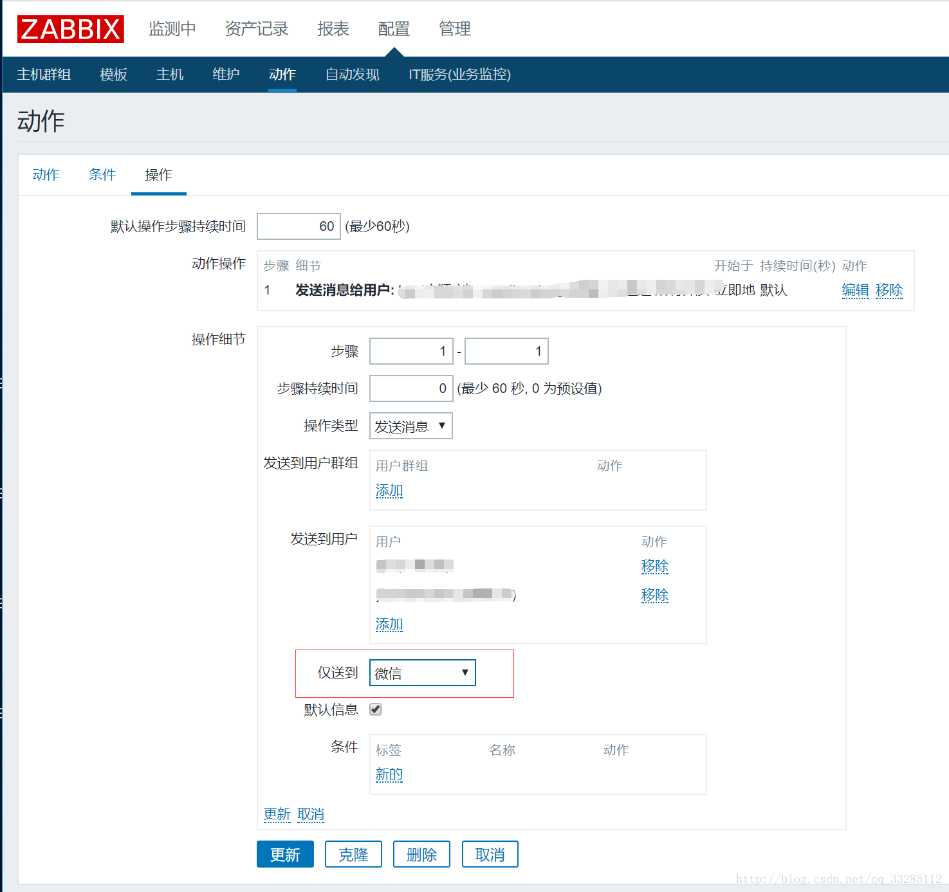Focus 默认操作步骤持续时间 input field
The height and width of the screenshot is (892, 949).
pyautogui.click(x=299, y=226)
